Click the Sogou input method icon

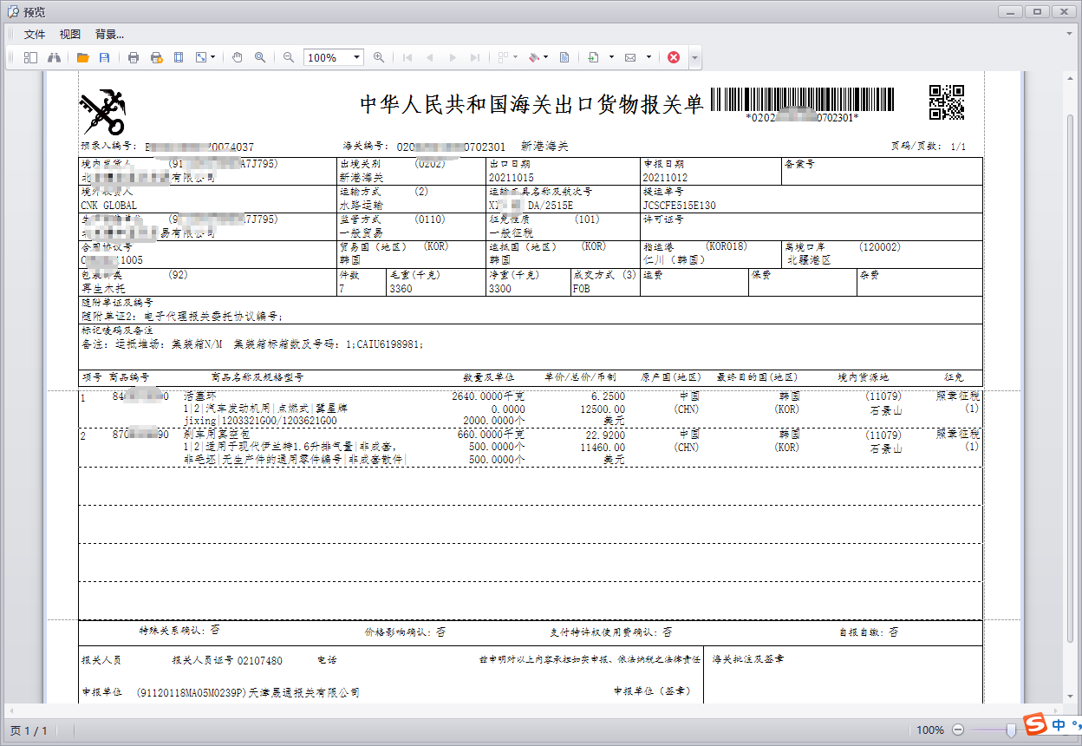click(1033, 725)
